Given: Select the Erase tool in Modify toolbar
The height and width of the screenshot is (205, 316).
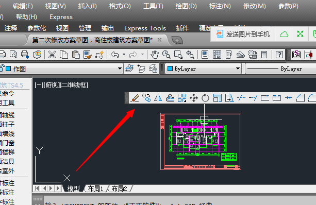Looking at the screenshot, I should pyautogui.click(x=135, y=98).
